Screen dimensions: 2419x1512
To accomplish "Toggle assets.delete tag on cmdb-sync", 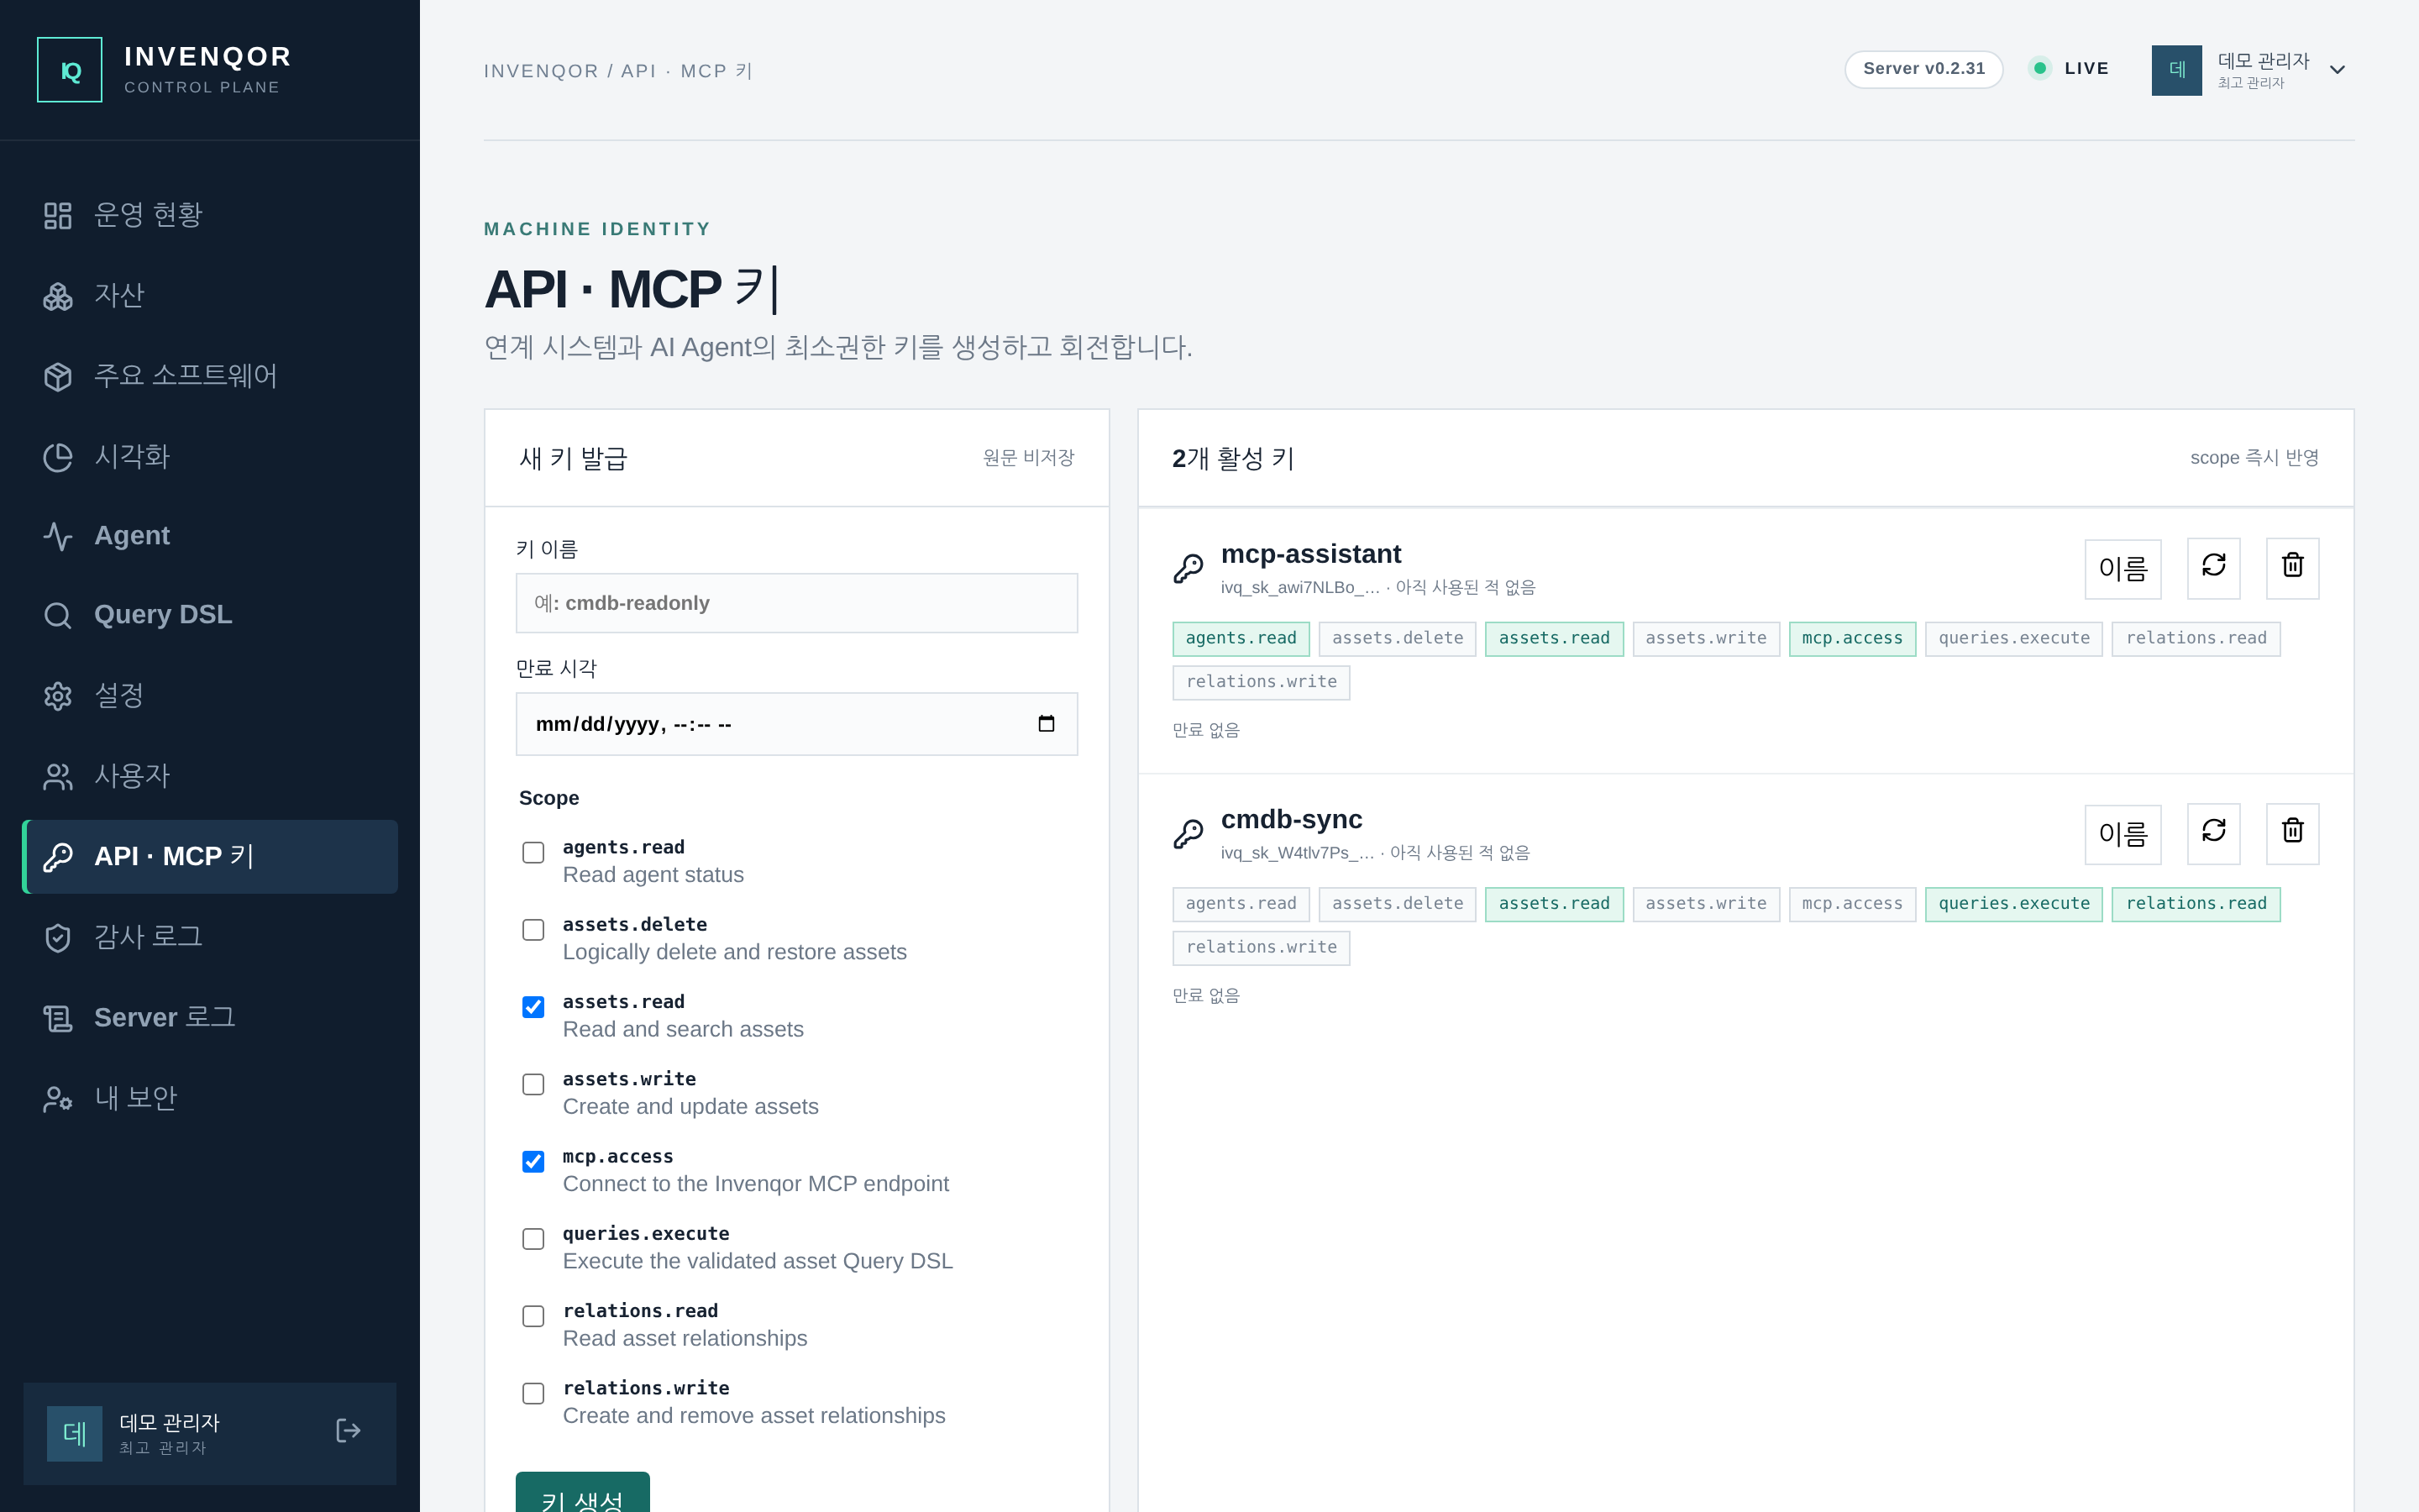I will [1398, 904].
